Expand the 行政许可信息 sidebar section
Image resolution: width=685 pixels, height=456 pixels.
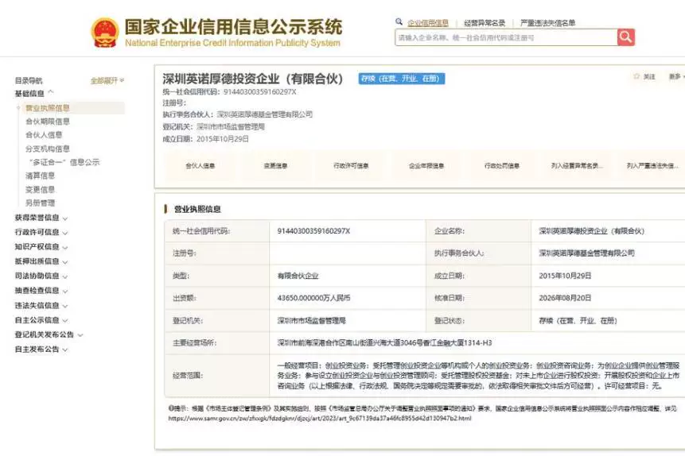(41, 232)
